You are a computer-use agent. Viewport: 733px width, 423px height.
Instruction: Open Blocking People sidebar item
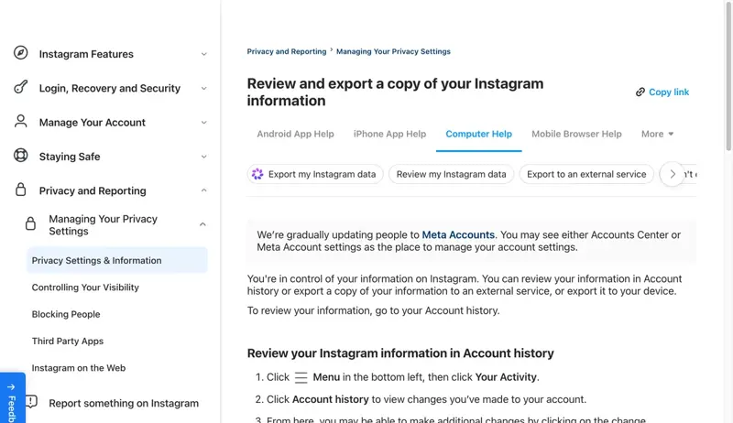(66, 314)
